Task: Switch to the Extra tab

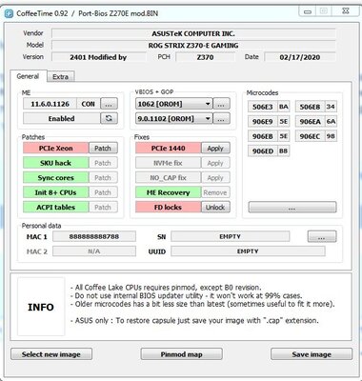Action: [x=61, y=77]
